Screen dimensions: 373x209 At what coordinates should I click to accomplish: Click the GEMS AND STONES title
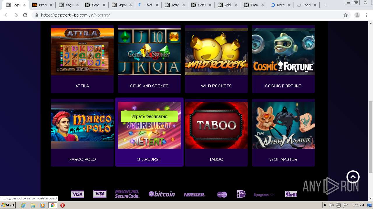pos(149,86)
